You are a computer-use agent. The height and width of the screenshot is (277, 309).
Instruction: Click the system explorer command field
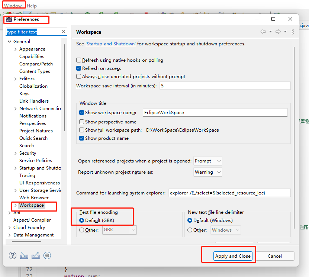click(x=229, y=193)
